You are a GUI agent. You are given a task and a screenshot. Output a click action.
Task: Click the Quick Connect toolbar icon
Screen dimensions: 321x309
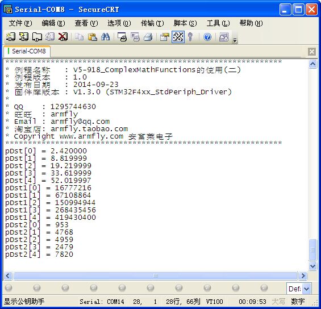coord(24,37)
